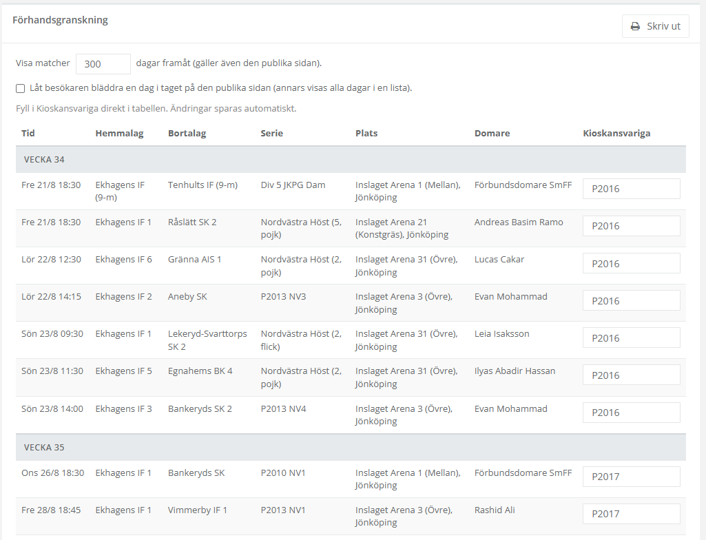Click the Bortalag column header
The image size is (706, 540).
[x=187, y=134]
